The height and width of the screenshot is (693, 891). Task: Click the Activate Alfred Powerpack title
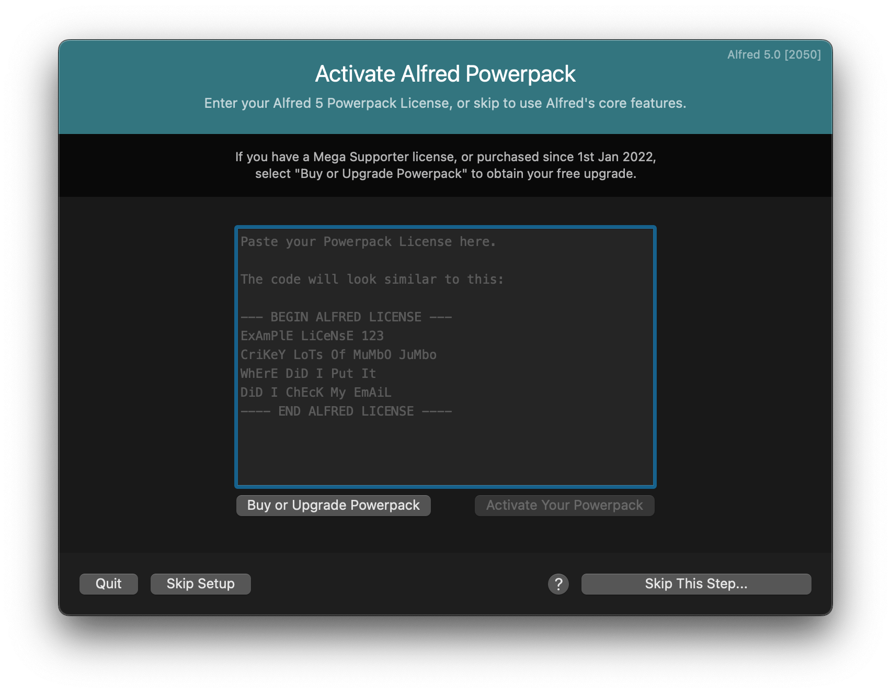point(445,74)
